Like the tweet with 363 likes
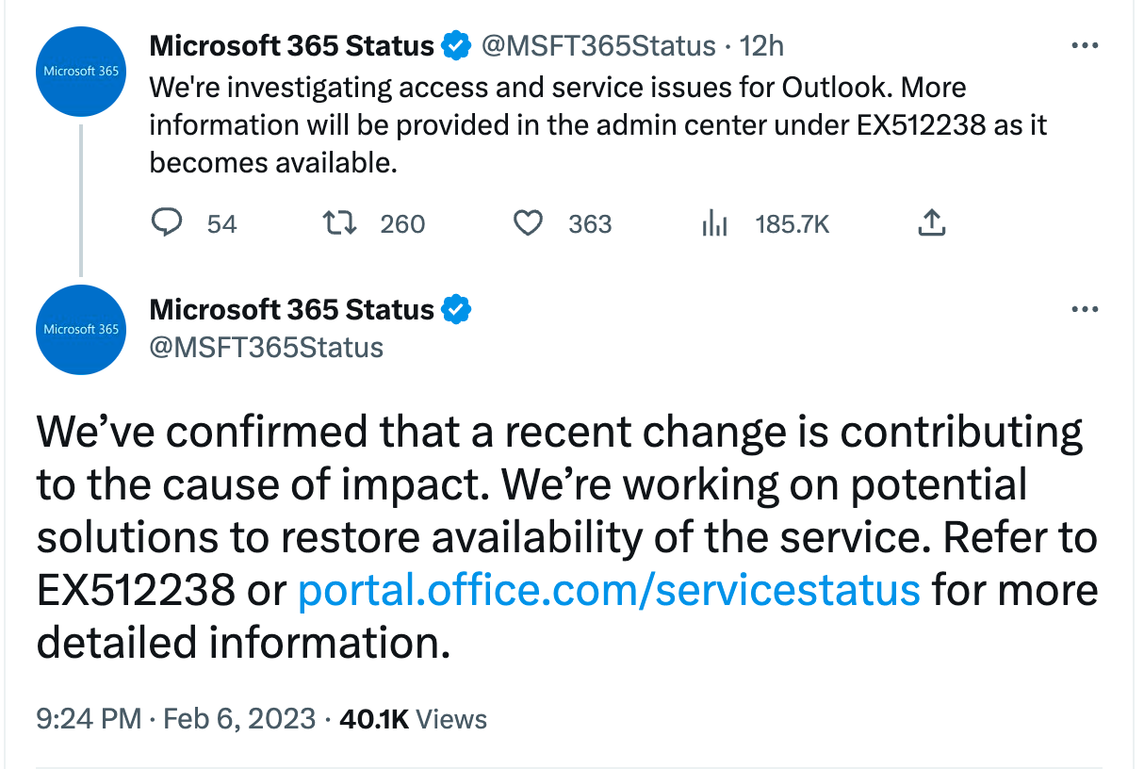1144x769 pixels. pyautogui.click(x=528, y=223)
